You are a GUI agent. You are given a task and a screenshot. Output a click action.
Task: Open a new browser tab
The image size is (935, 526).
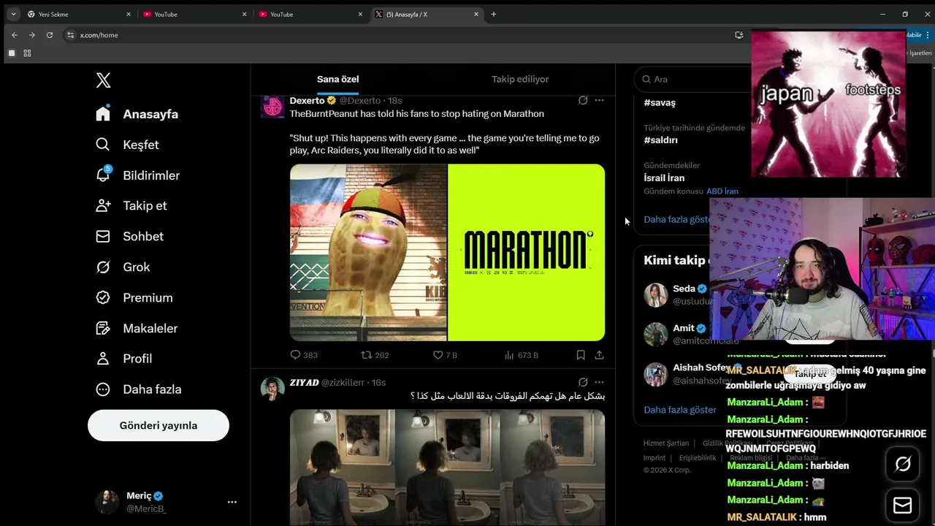tap(494, 14)
